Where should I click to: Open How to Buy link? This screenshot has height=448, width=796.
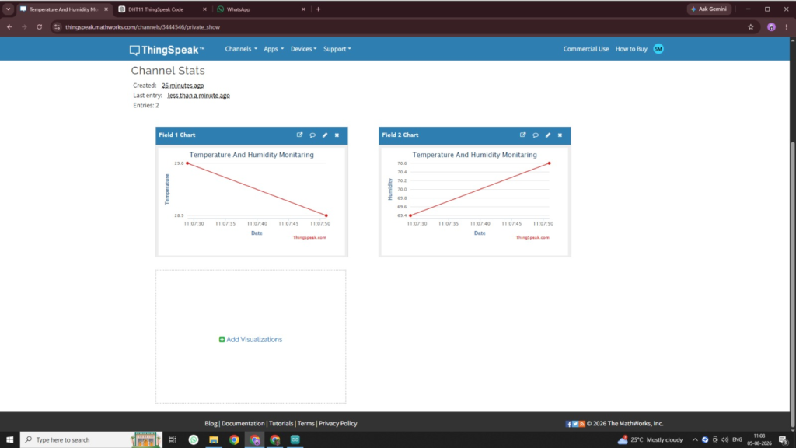pyautogui.click(x=631, y=49)
